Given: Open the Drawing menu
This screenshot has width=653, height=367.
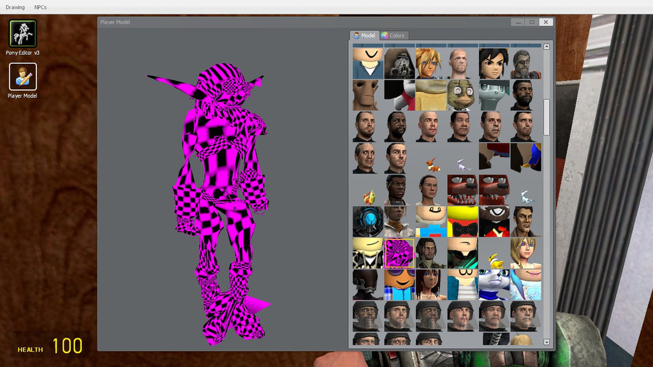Looking at the screenshot, I should (15, 7).
